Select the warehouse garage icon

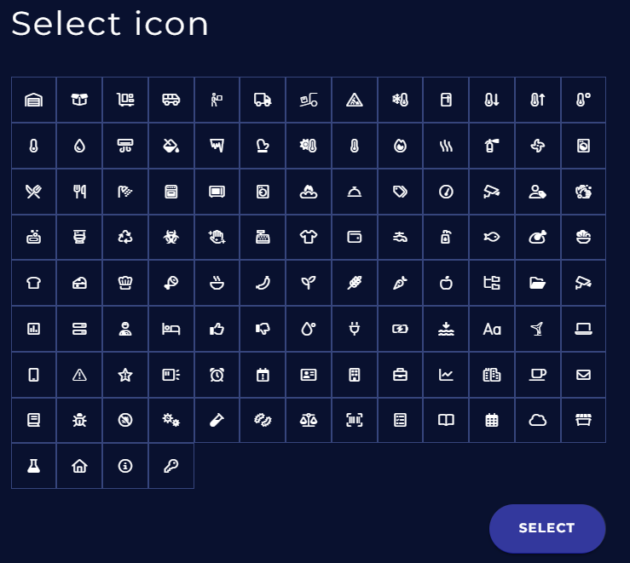tap(34, 101)
